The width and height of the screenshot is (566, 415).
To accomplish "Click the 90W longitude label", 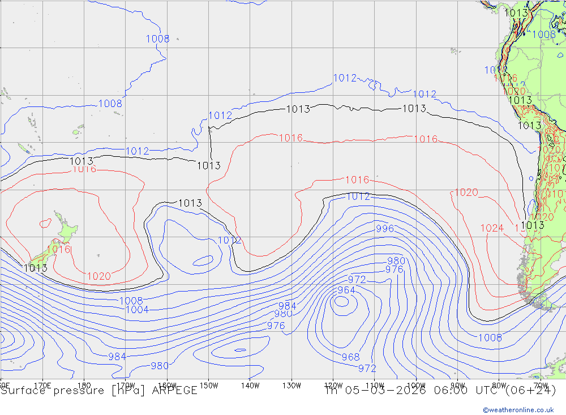I will point(458,386).
